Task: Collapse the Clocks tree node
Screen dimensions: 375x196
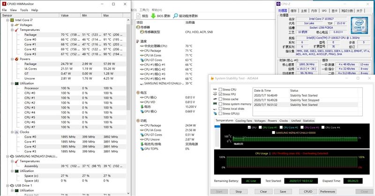Action: (12, 132)
